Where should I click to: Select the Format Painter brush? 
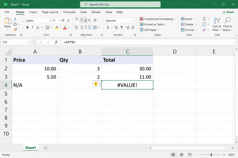click(15, 29)
